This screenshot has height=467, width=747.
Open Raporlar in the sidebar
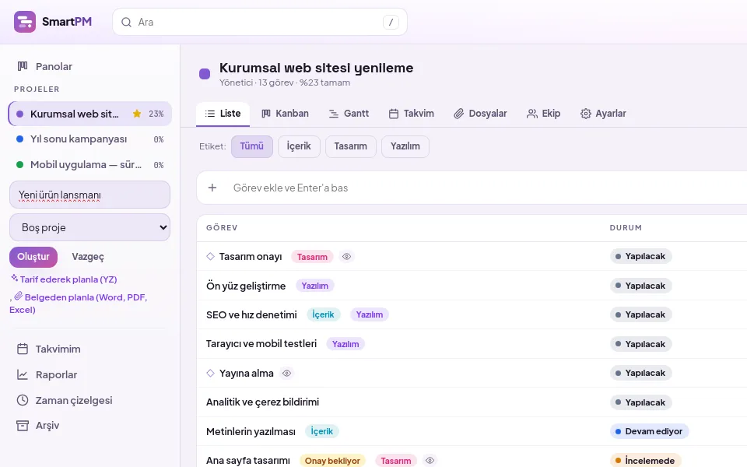47,374
